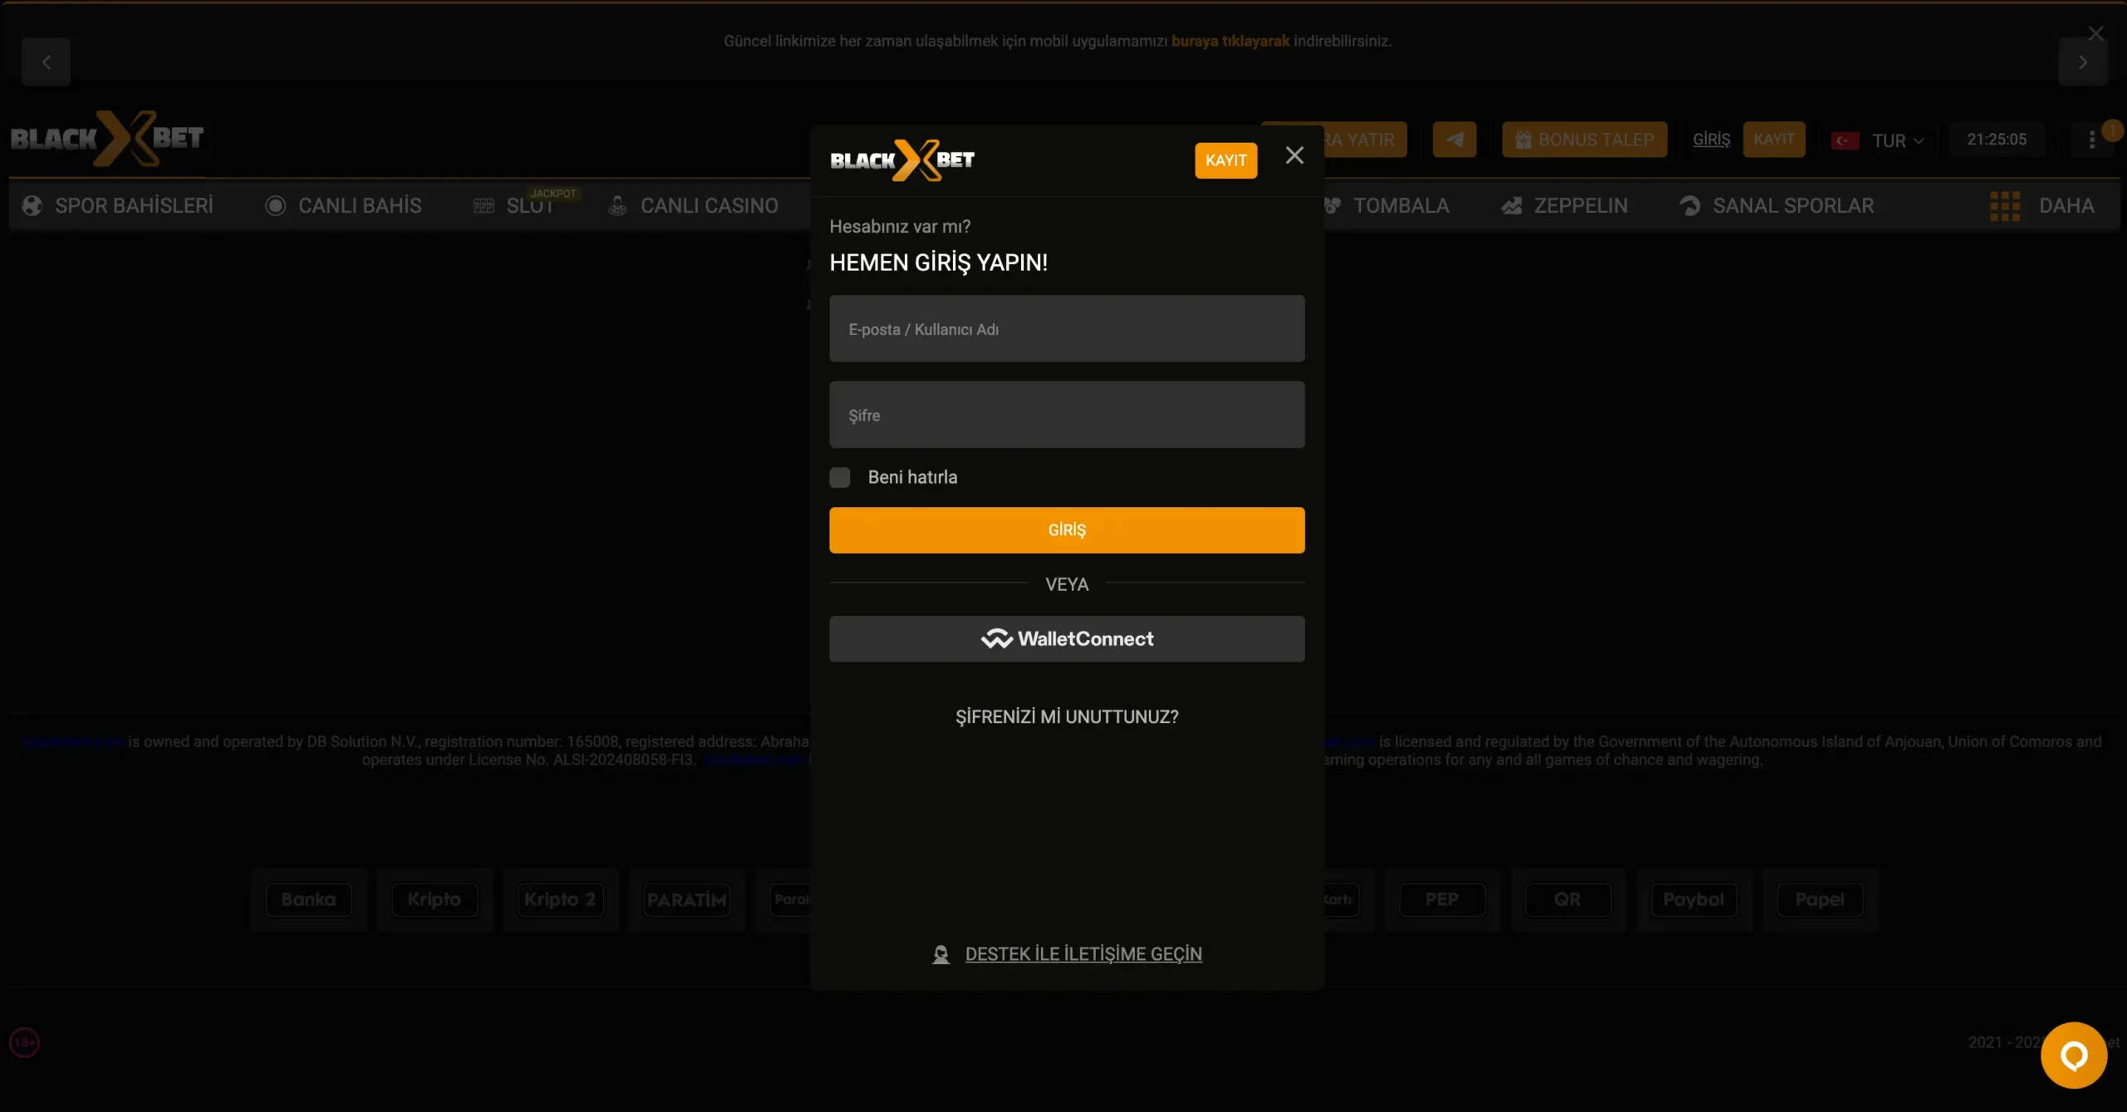
Task: Open ŞİFRENİZİ Mİ UNUTTUNUZ? link
Action: click(1067, 716)
